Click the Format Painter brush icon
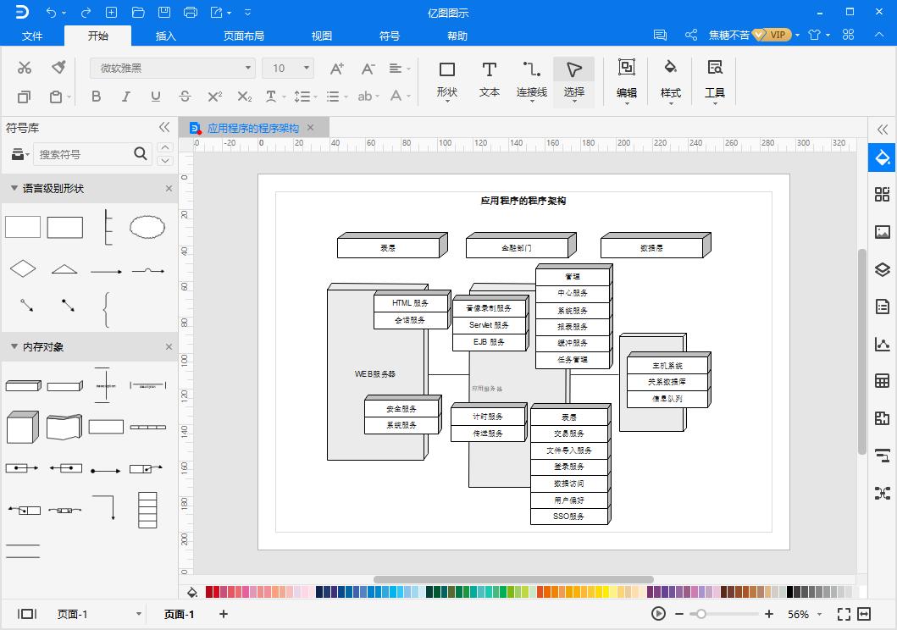Screen dimensions: 897x630 [x=58, y=68]
